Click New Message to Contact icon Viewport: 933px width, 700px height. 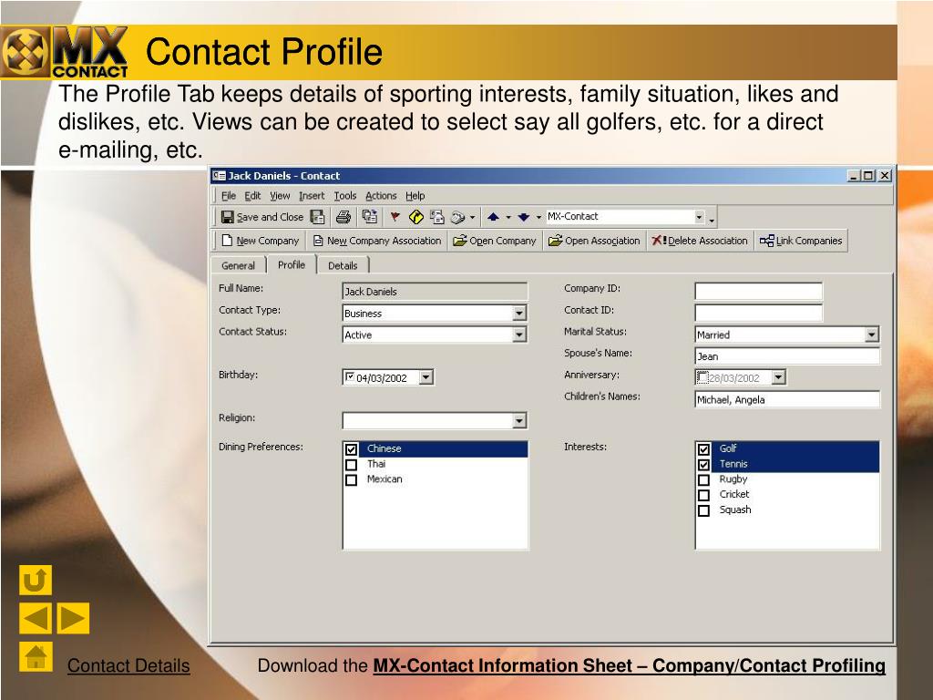(x=437, y=217)
